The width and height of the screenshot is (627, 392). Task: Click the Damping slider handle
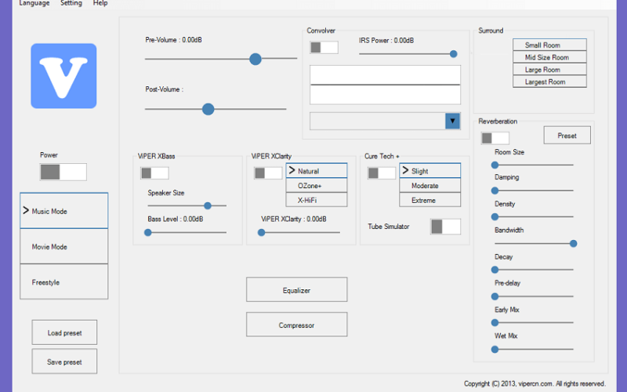(495, 191)
